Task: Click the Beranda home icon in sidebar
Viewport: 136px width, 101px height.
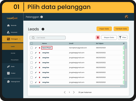Action: (8, 25)
